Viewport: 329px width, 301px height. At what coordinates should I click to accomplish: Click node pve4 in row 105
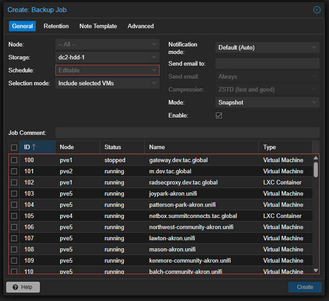(x=66, y=216)
